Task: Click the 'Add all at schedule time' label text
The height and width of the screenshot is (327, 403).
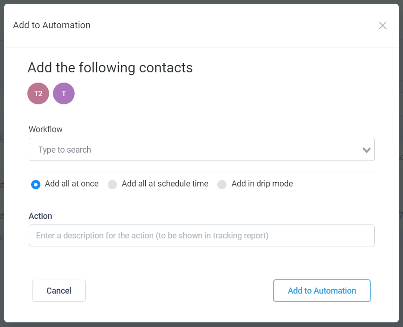Action: click(x=165, y=184)
